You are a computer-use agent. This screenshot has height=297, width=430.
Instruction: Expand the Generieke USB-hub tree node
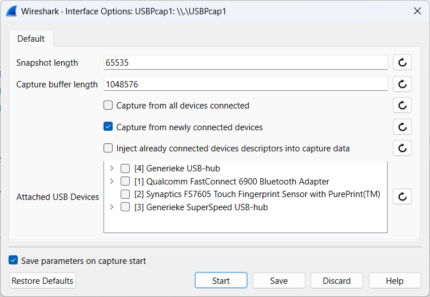(x=111, y=168)
